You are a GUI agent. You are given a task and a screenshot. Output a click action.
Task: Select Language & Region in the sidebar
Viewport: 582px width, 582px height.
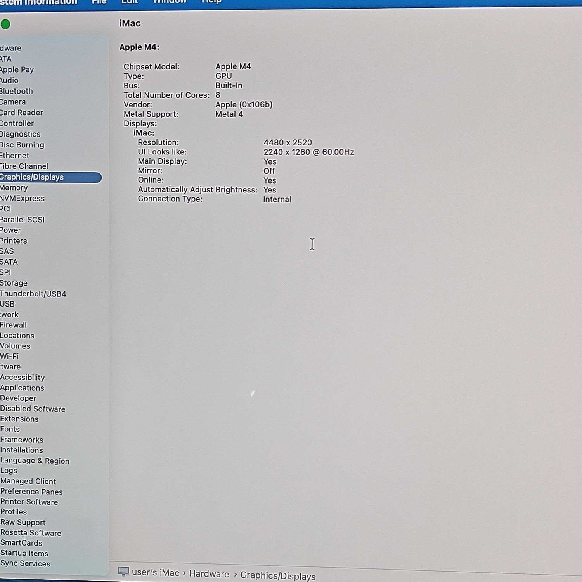tap(35, 461)
